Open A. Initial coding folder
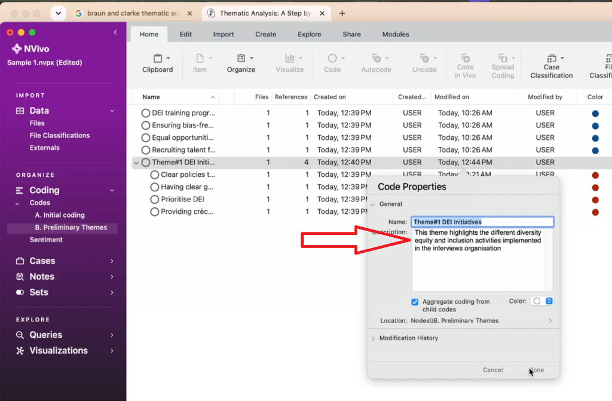 [x=60, y=215]
